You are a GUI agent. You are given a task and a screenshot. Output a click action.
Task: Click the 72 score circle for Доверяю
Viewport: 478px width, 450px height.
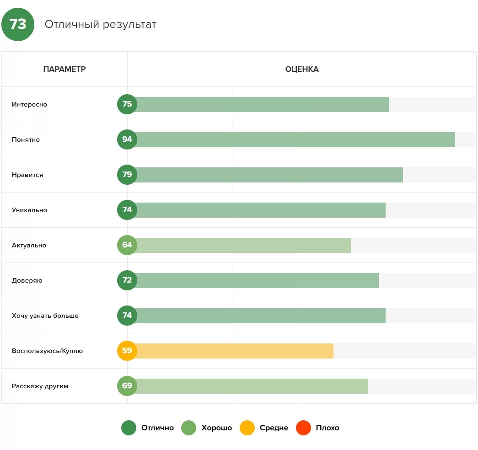tap(127, 280)
